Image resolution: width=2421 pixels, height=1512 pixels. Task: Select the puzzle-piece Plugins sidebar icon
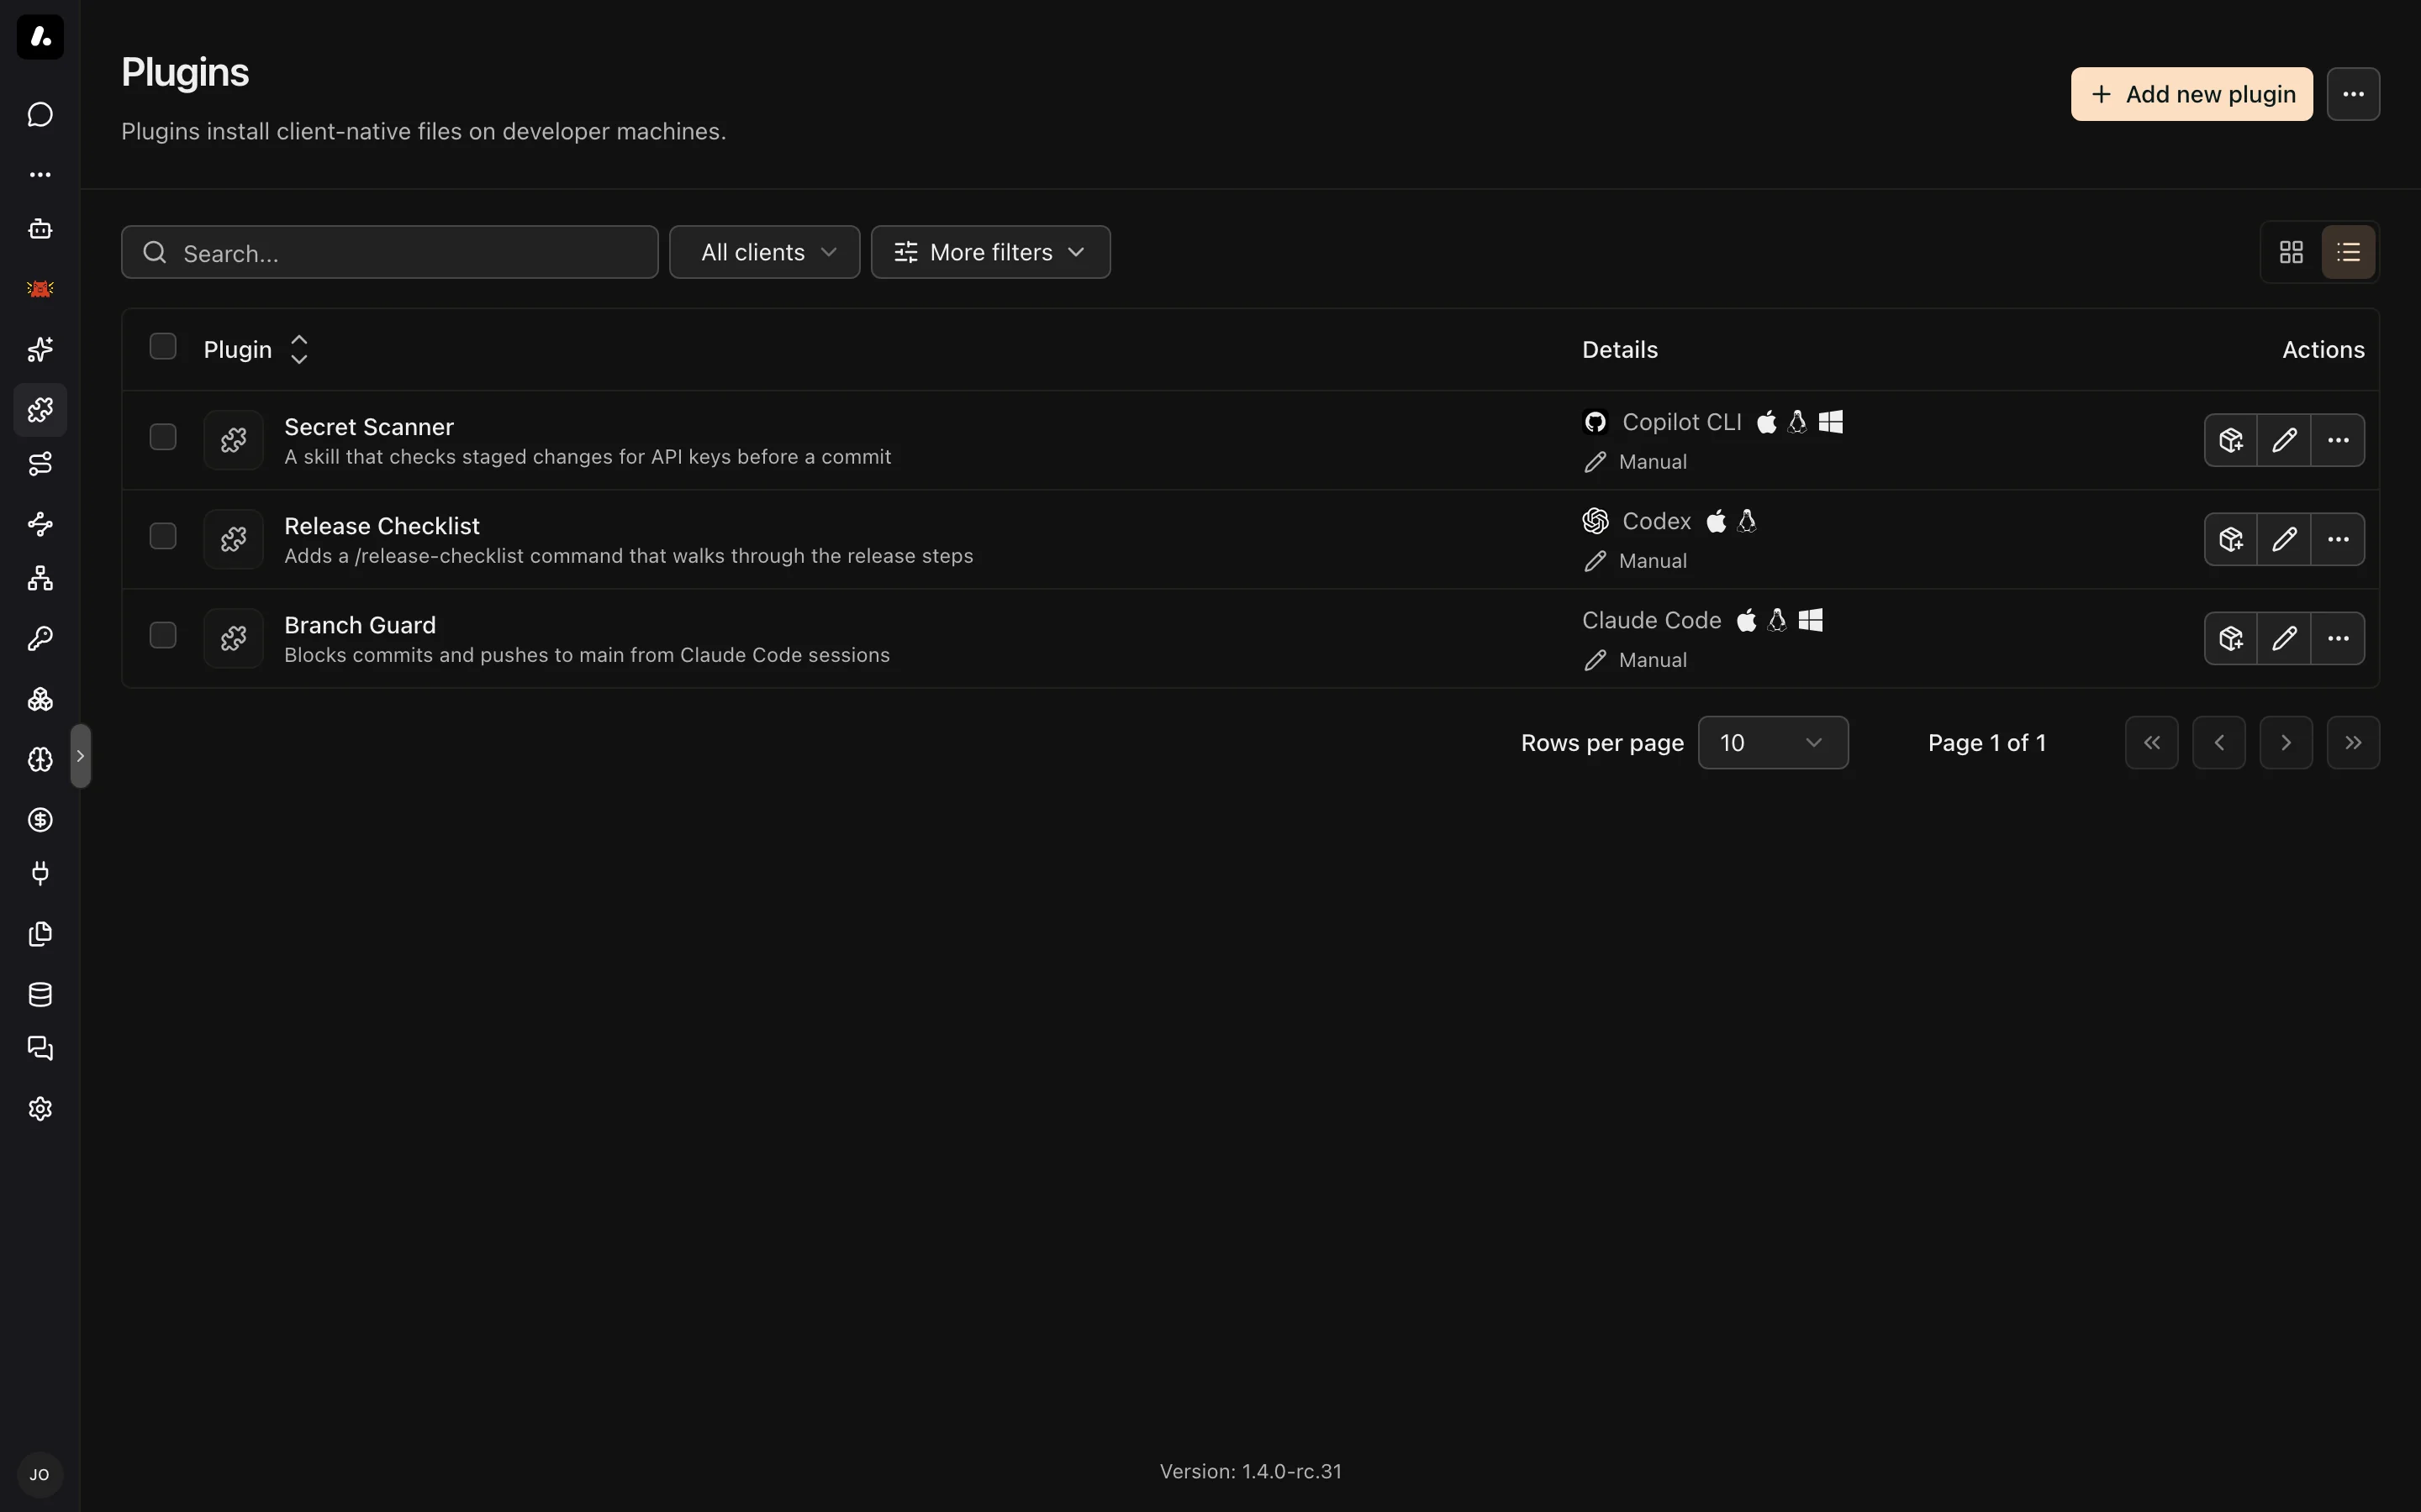[40, 409]
